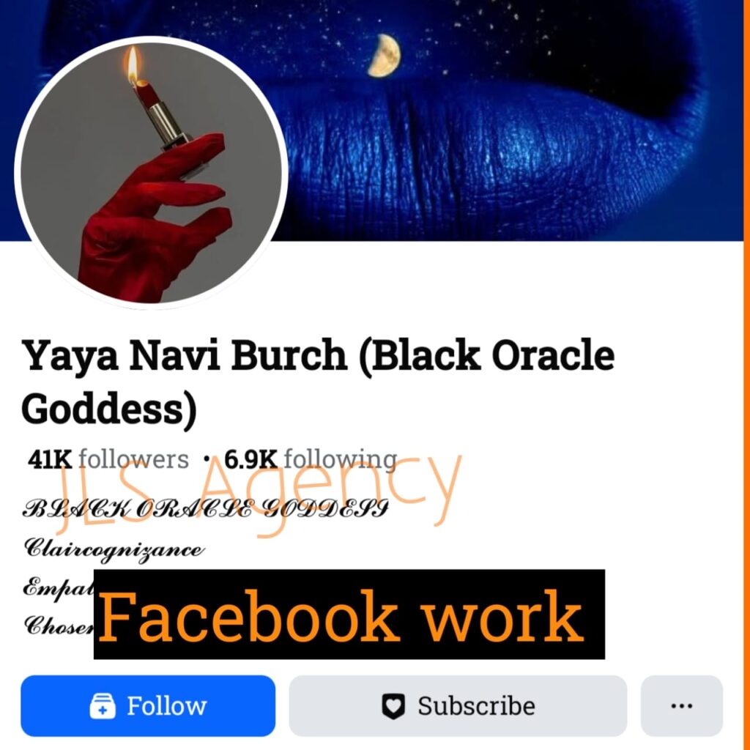The image size is (750, 750).
Task: Open the circular profile picture
Action: 151,173
